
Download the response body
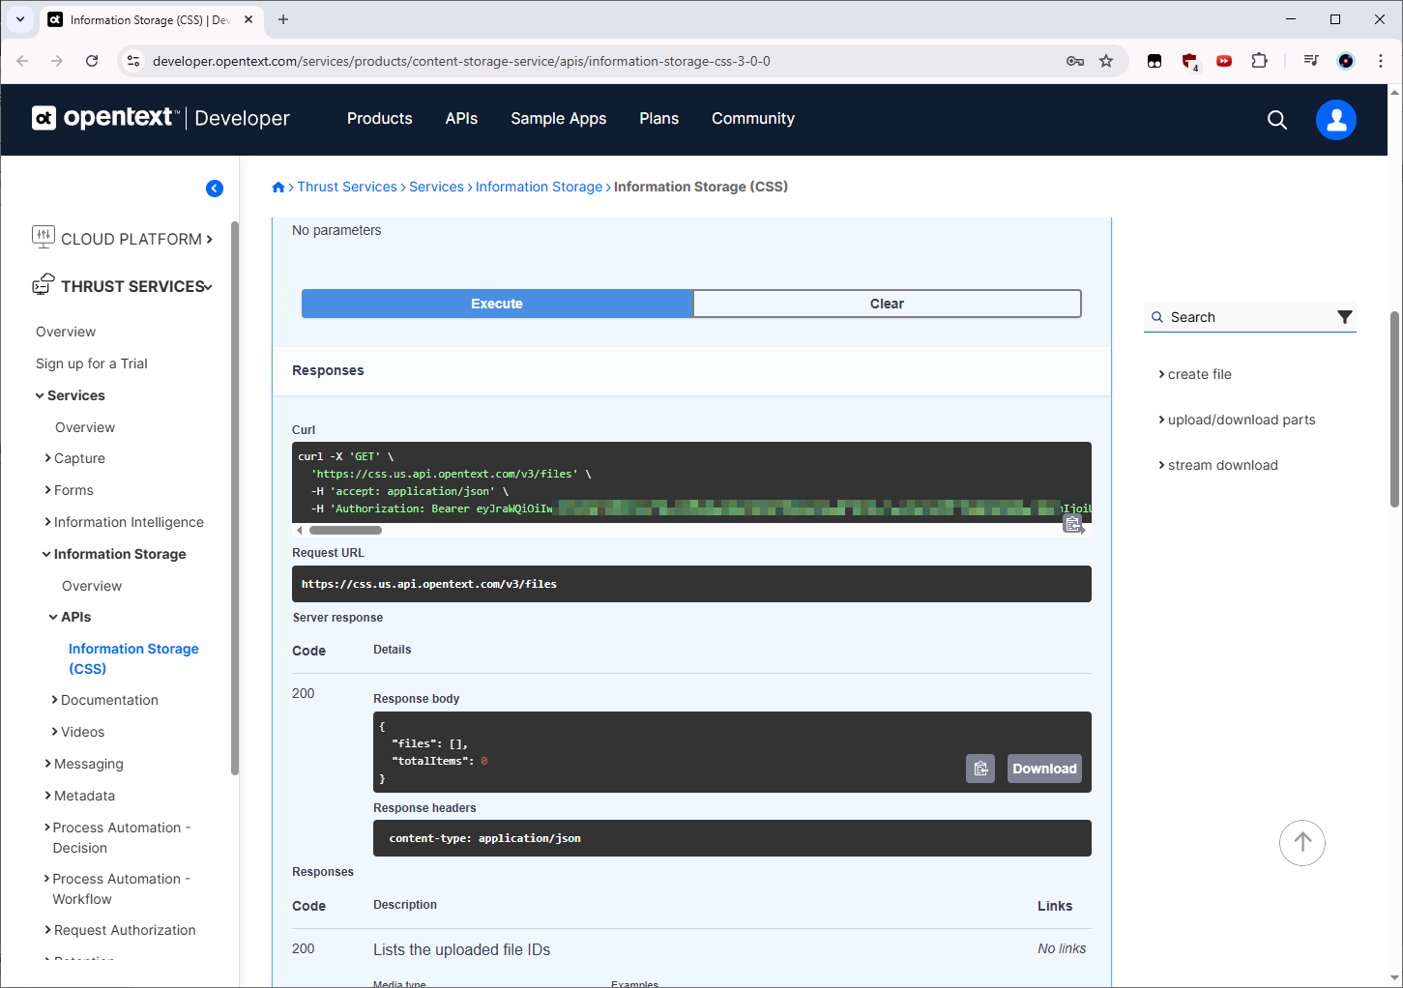[x=1044, y=769]
